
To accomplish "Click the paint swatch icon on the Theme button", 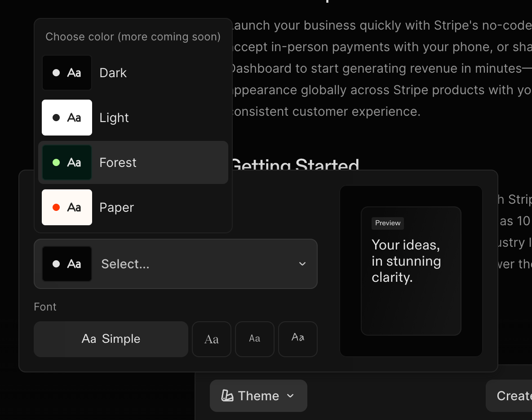I will click(x=227, y=396).
